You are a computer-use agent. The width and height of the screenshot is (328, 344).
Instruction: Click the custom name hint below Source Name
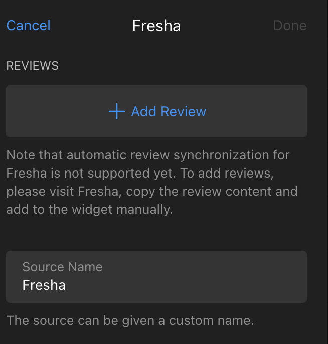click(130, 320)
